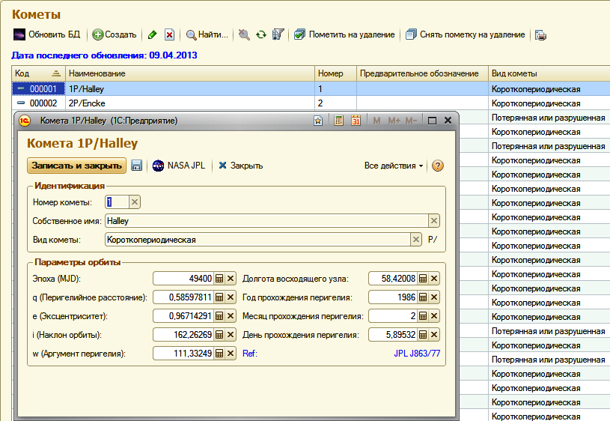
Task: Click Снять пометку на удаление
Action: point(466,34)
